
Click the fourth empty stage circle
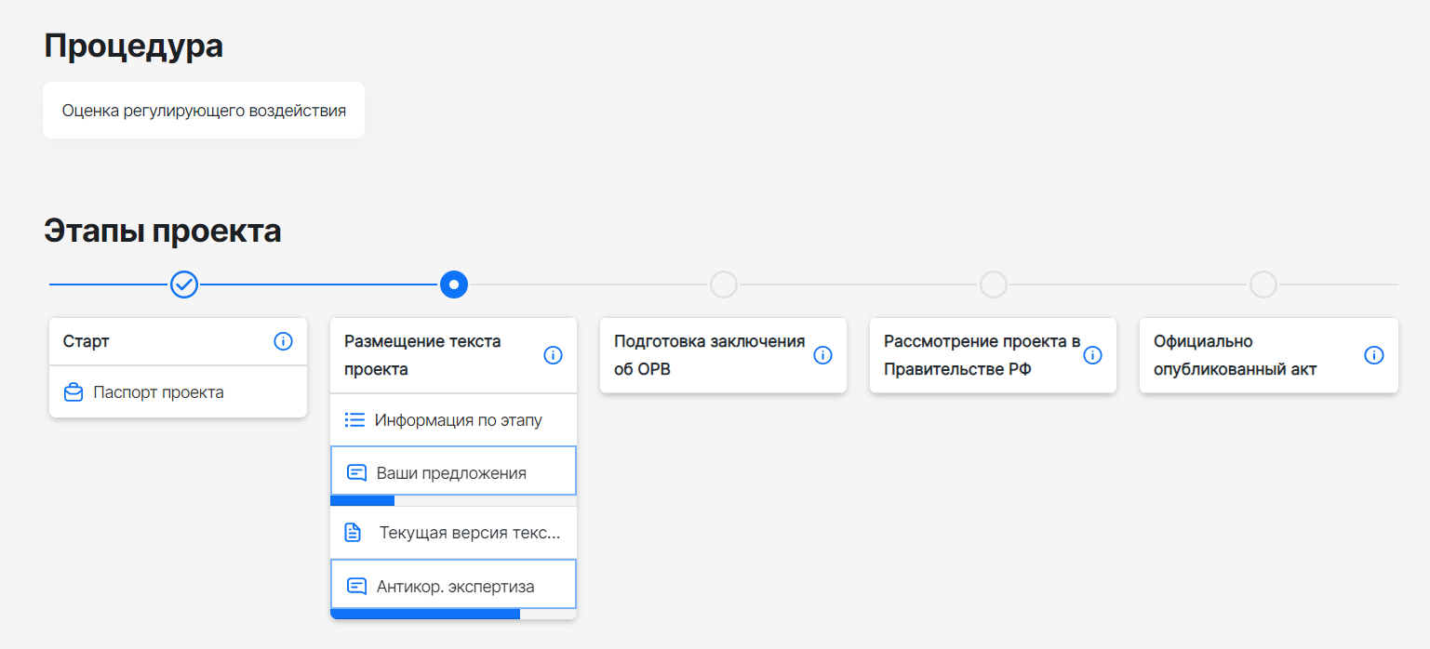[994, 285]
